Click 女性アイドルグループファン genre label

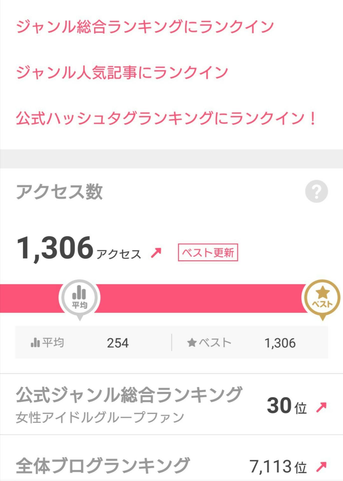tap(100, 417)
